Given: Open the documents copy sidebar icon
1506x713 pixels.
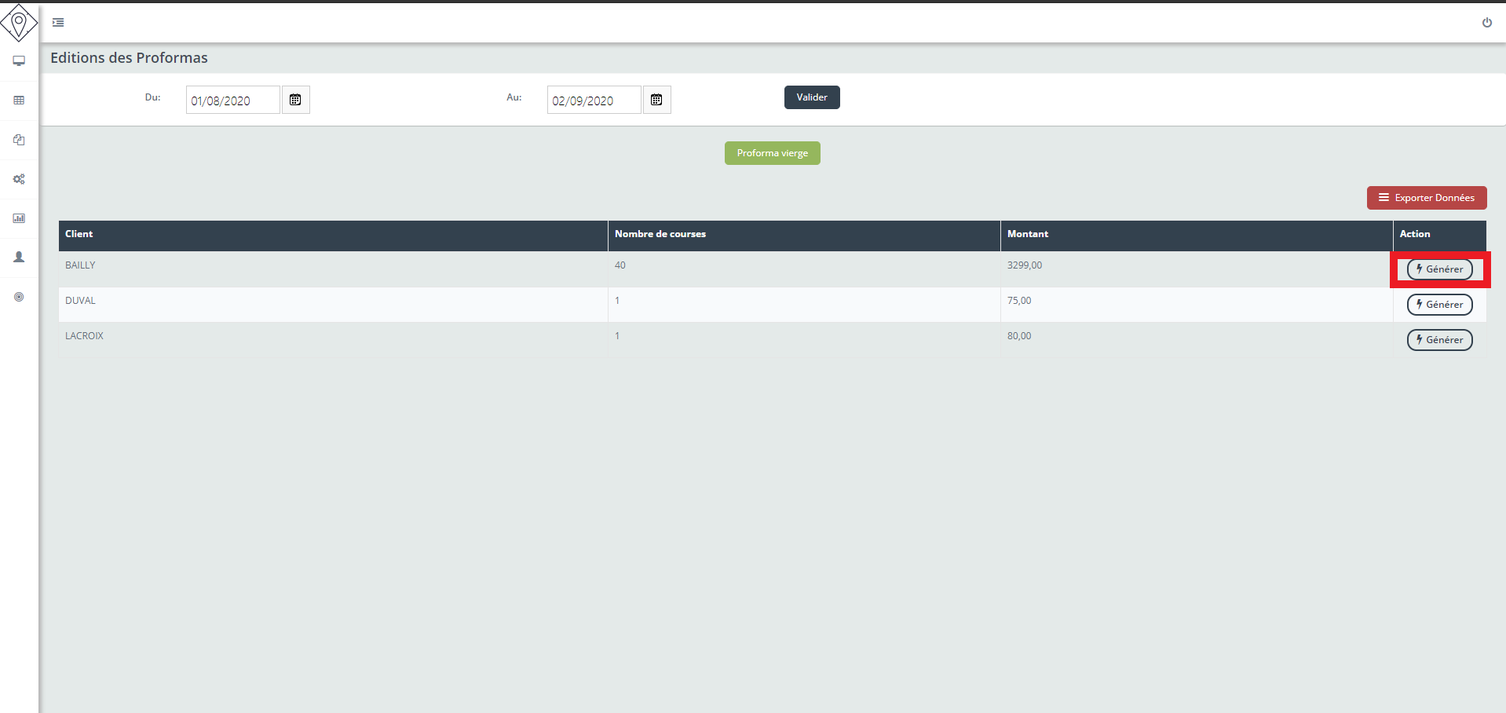Looking at the screenshot, I should tap(19, 140).
